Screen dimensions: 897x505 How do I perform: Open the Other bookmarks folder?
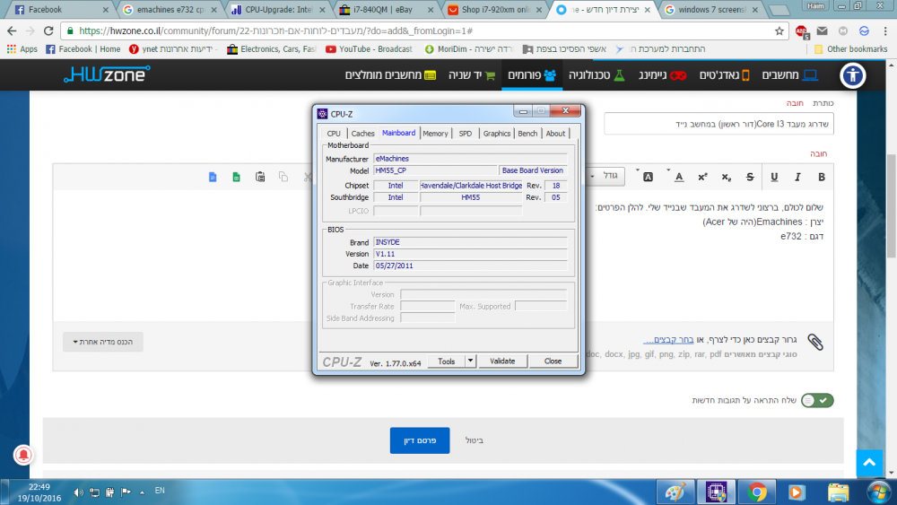click(850, 49)
